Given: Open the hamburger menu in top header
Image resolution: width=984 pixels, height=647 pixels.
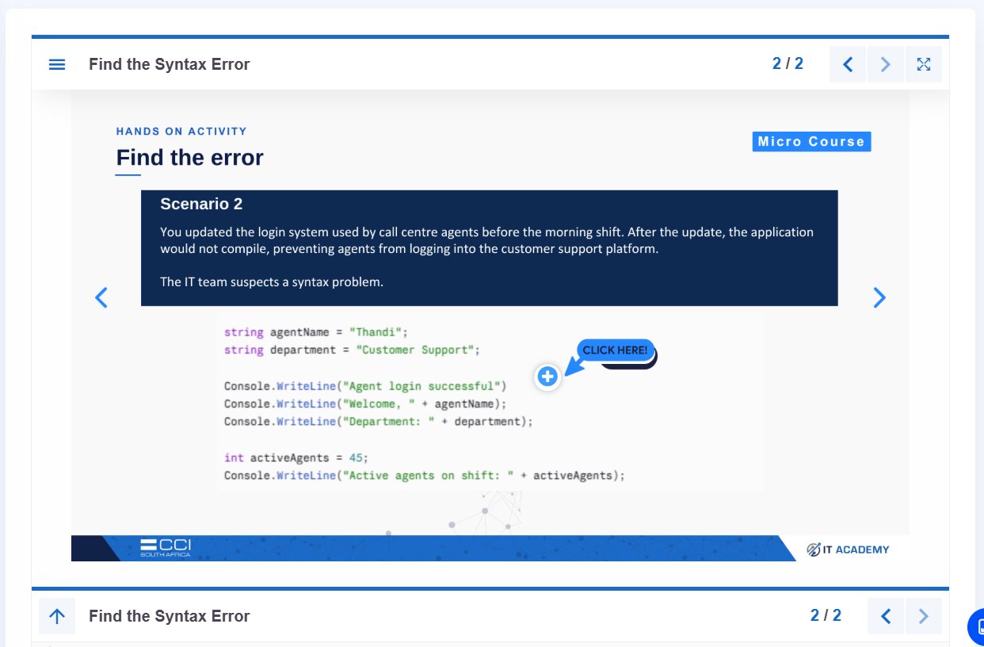Looking at the screenshot, I should pos(57,64).
